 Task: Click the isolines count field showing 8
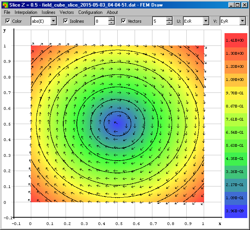point(101,21)
